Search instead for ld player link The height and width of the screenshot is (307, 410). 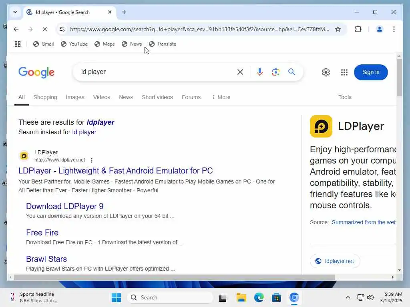[x=84, y=132]
